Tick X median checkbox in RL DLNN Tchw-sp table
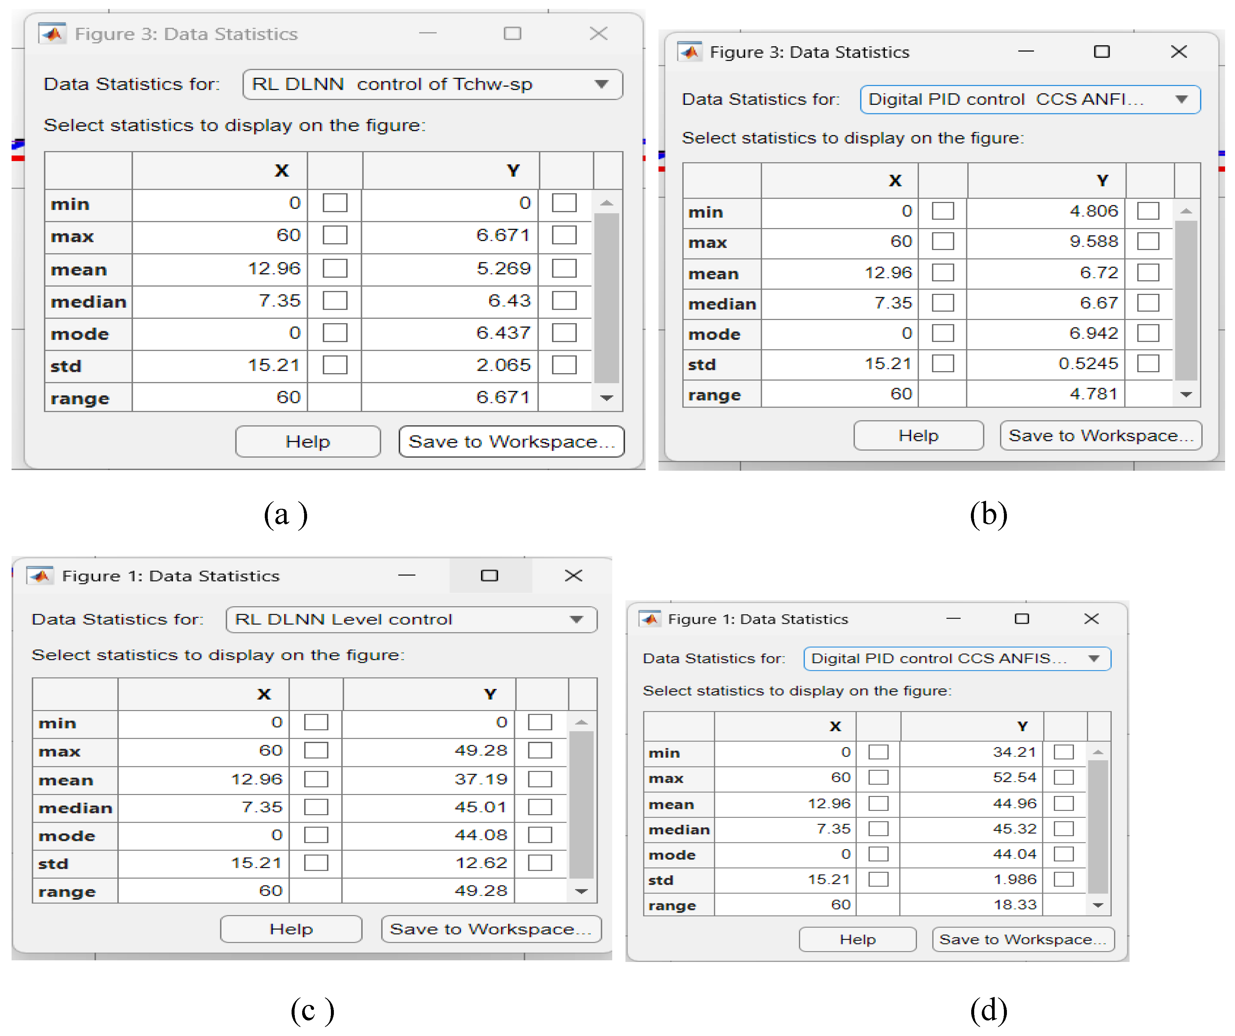This screenshot has width=1235, height=1036. click(x=335, y=300)
